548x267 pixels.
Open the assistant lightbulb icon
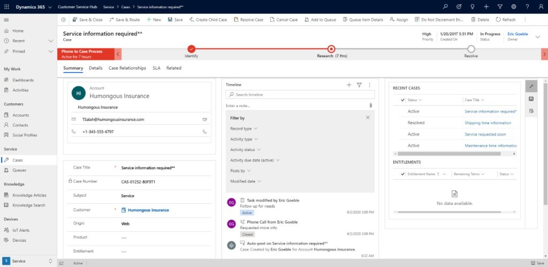point(473,6)
